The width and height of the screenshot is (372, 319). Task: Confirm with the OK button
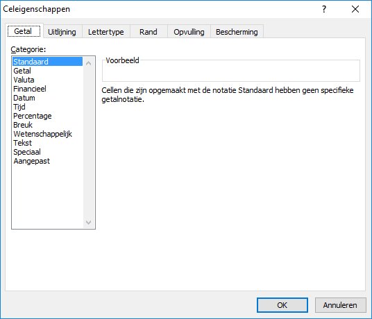[x=282, y=305]
